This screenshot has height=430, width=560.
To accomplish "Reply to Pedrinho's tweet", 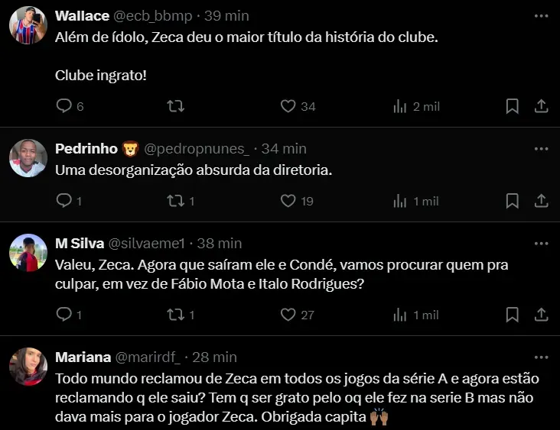I will [64, 201].
